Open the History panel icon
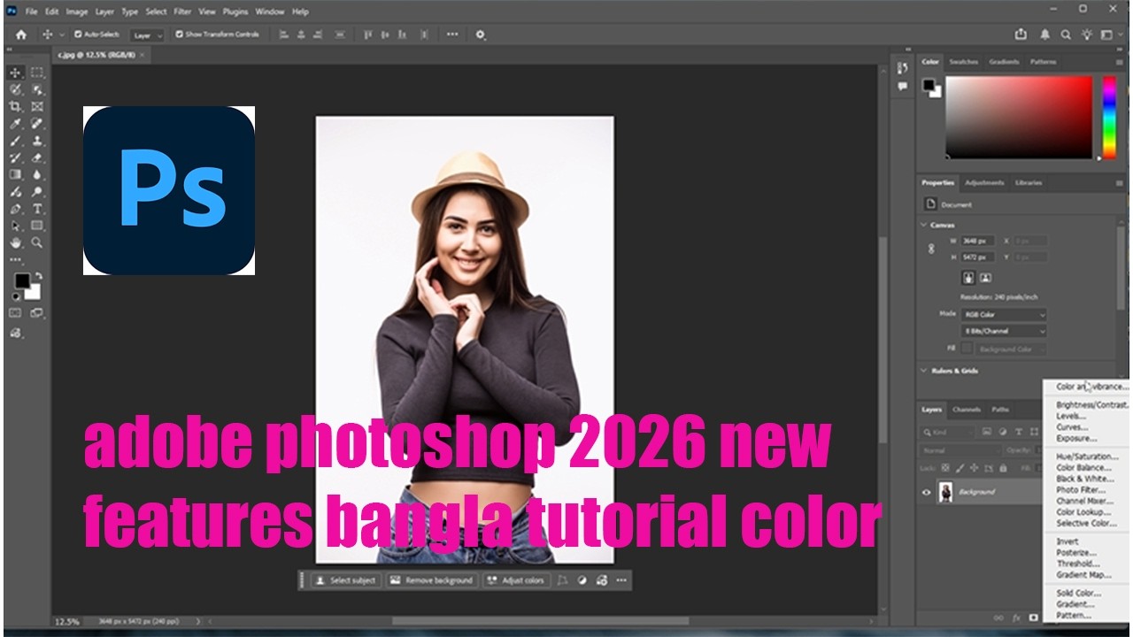Viewport: 1133px width, 637px height. 902,68
